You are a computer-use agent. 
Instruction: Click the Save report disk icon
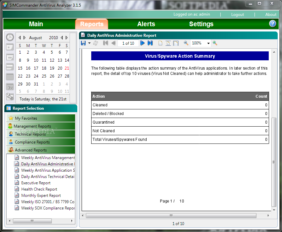pos(83,43)
